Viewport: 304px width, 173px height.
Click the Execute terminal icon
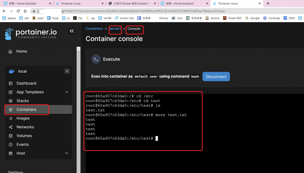(x=96, y=59)
